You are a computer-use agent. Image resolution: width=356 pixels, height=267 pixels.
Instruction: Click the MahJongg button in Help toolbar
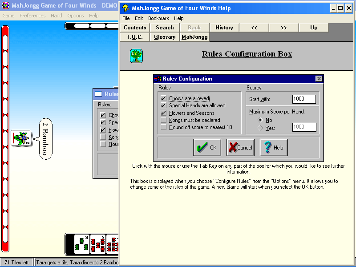(x=194, y=37)
